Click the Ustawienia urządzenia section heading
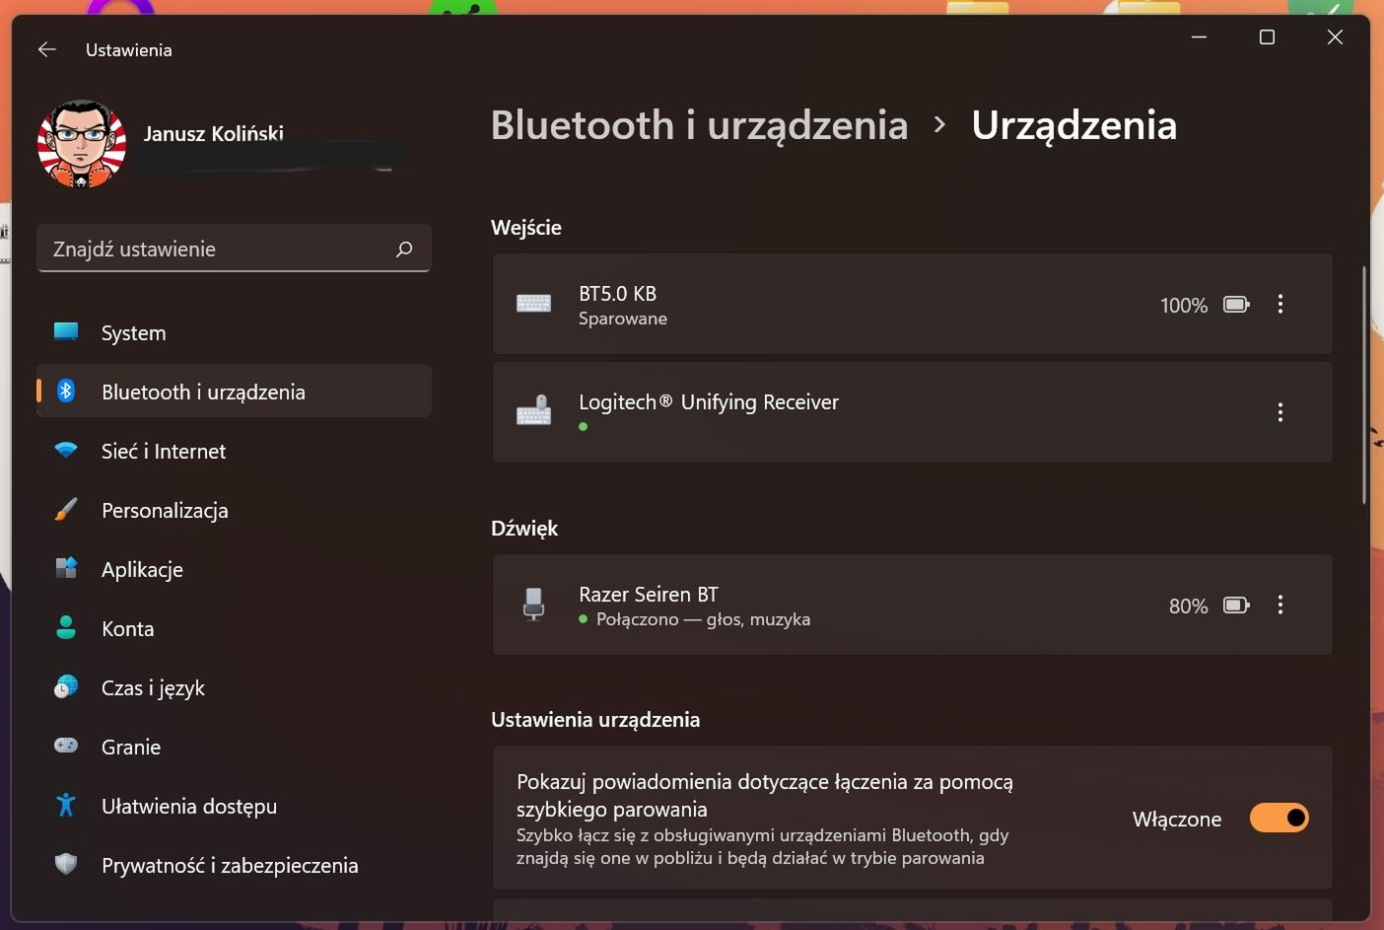Screen dimensions: 1384x930 coord(595,720)
